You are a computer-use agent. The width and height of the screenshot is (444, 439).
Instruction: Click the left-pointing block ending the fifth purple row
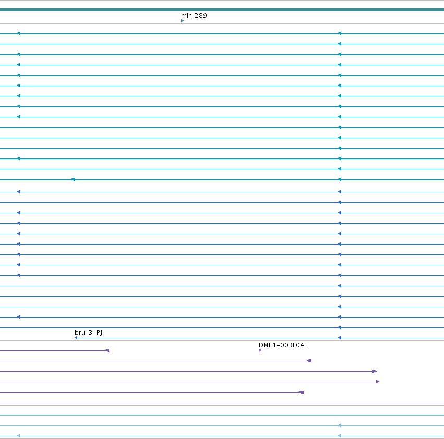[x=302, y=392]
